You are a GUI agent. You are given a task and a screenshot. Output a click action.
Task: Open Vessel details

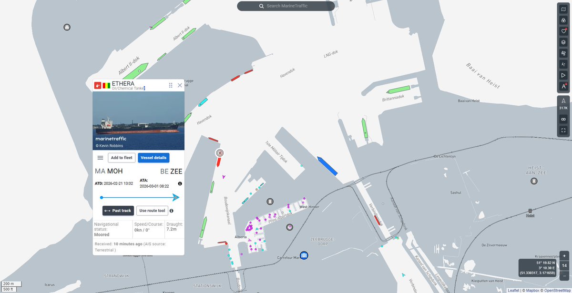click(153, 158)
